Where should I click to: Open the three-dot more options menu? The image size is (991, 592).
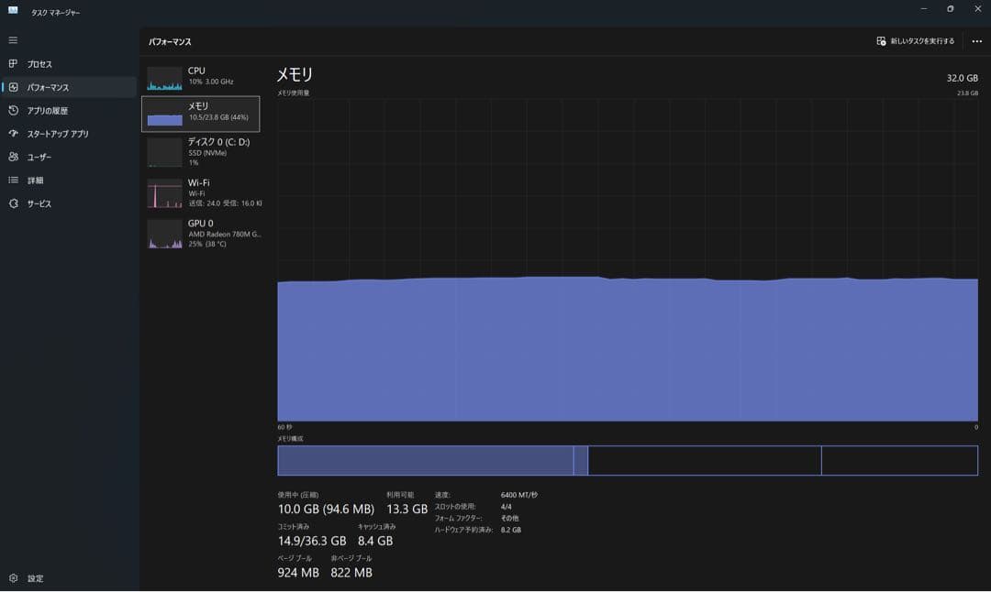click(976, 41)
